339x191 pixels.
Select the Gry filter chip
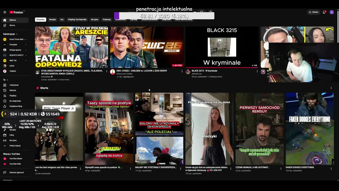pos(62,19)
